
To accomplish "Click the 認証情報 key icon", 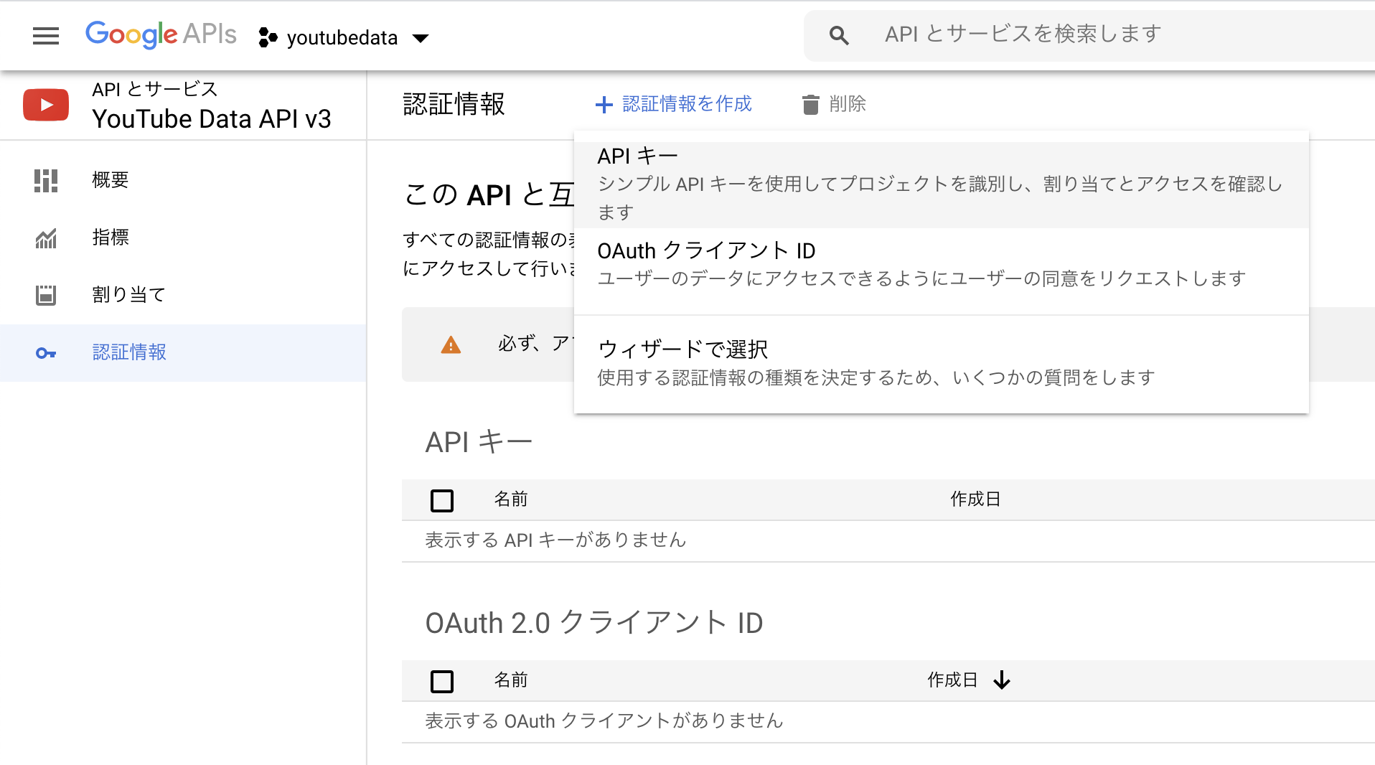I will 46,353.
